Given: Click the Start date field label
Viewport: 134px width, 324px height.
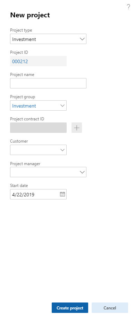Looking at the screenshot, I should (x=19, y=186).
